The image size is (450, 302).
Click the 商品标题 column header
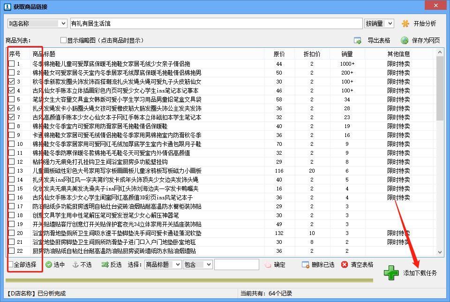tap(44, 54)
